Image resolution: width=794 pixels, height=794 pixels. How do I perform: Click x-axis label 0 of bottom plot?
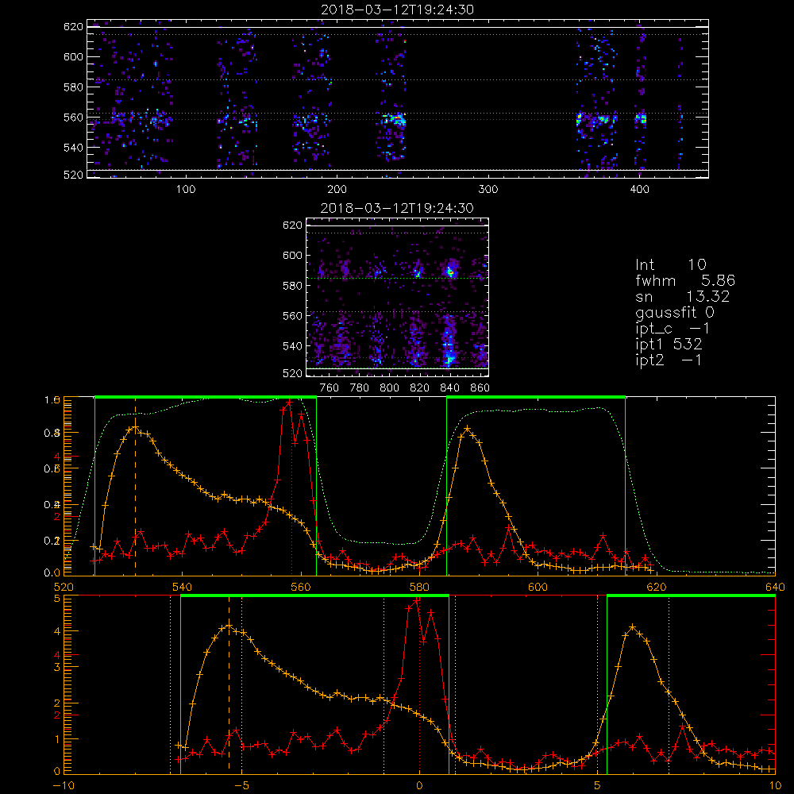coord(419,786)
